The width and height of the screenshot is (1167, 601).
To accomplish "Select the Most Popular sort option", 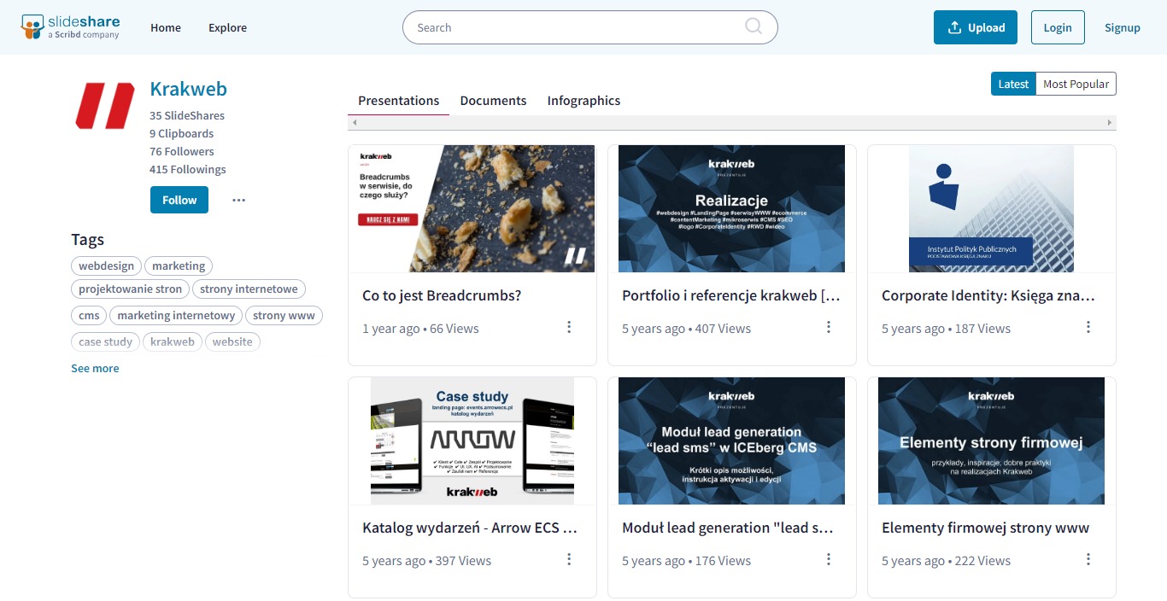I will point(1076,84).
